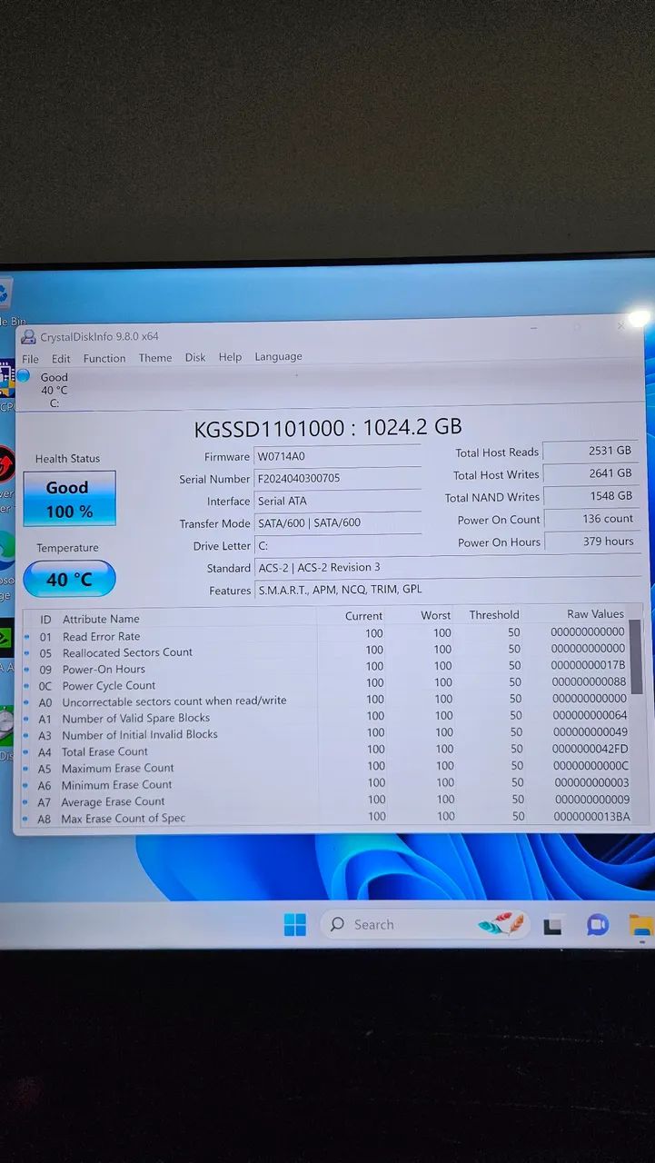Click status dot beside Total Erase Count
The image size is (655, 1163).
coord(26,752)
